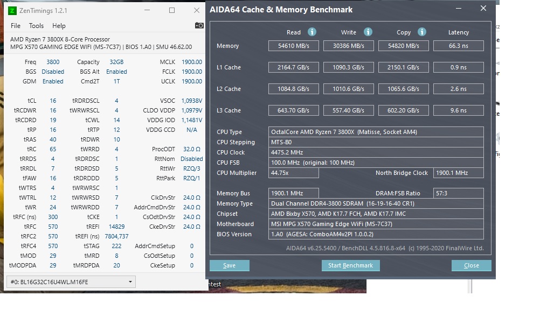Minimize the ZenTimings window

[147, 10]
